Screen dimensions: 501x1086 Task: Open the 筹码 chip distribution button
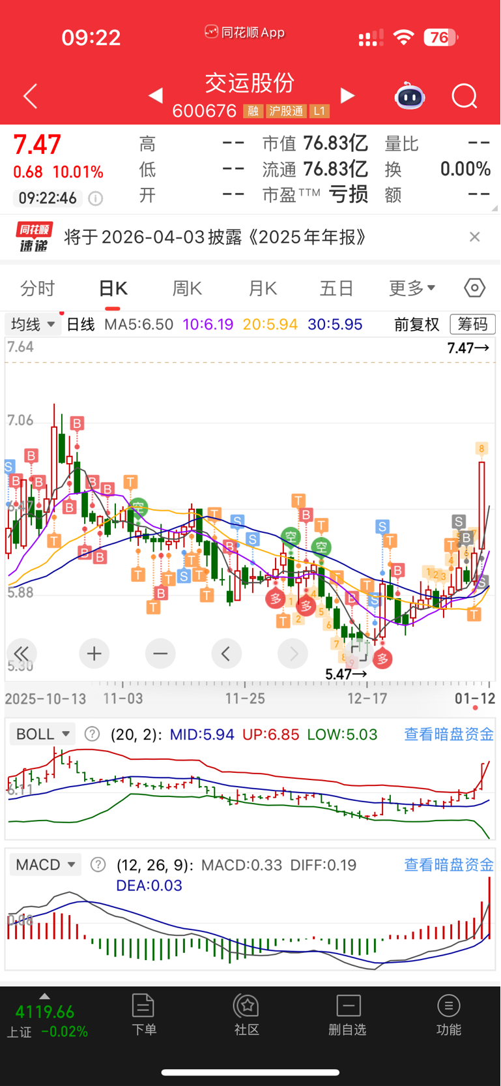click(x=473, y=324)
